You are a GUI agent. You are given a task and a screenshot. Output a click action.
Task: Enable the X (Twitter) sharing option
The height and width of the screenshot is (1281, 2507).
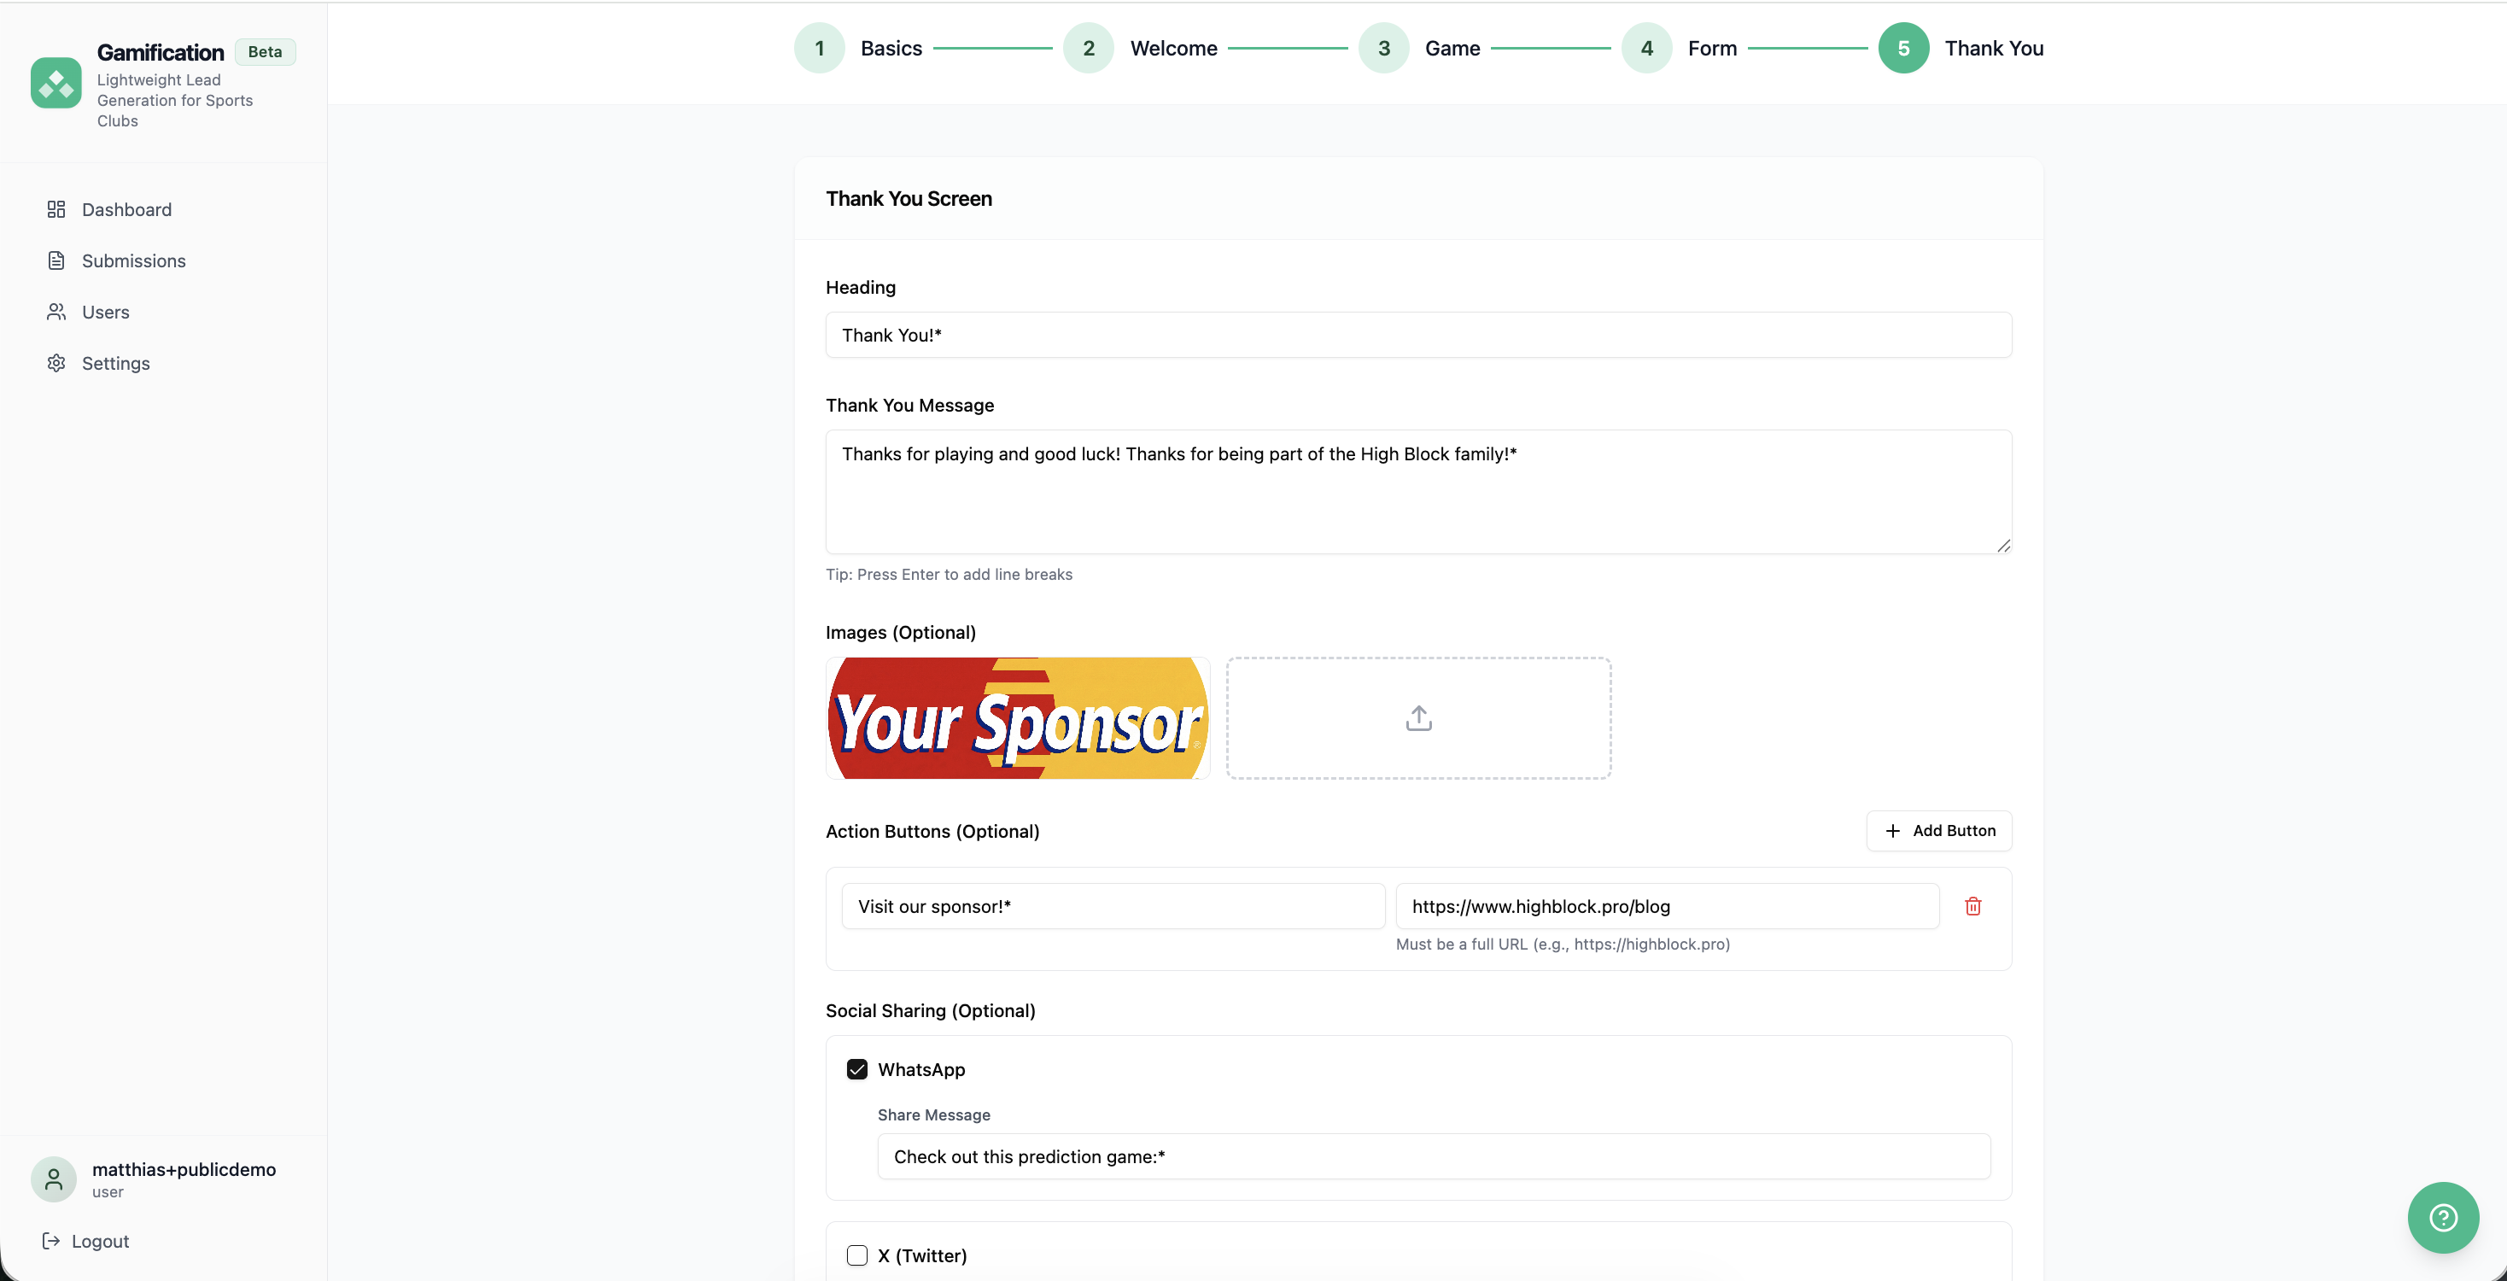[x=856, y=1255]
